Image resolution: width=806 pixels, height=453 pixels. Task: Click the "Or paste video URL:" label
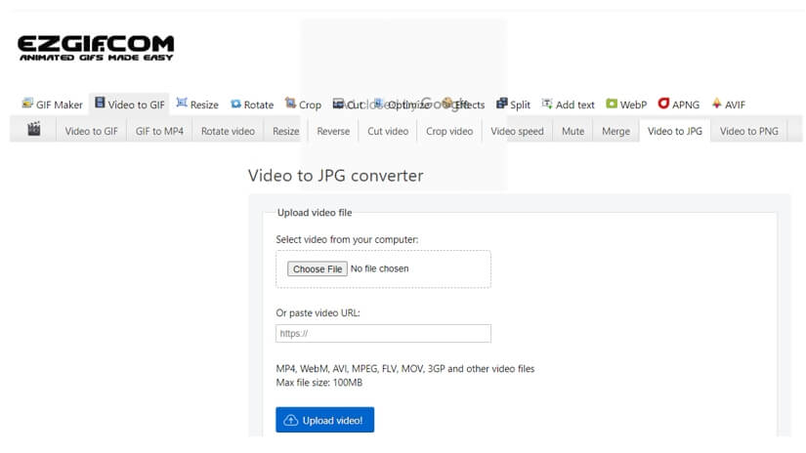tap(318, 312)
